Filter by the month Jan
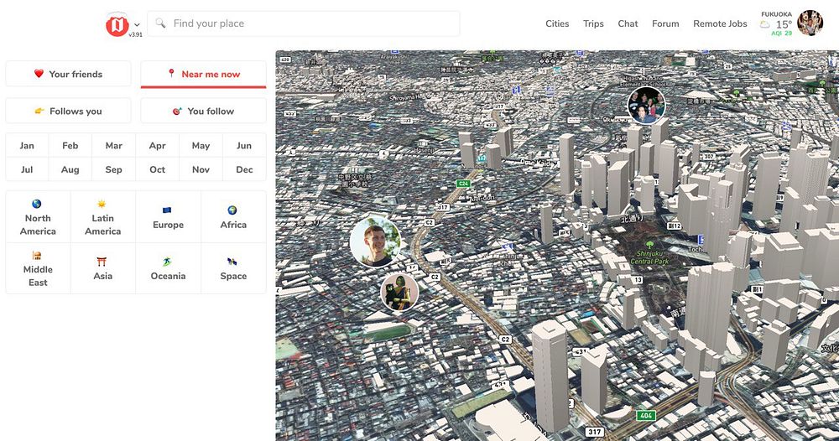The image size is (839, 441). coord(27,145)
